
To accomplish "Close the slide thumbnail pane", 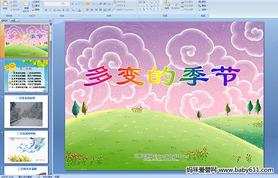I will tap(50, 20).
